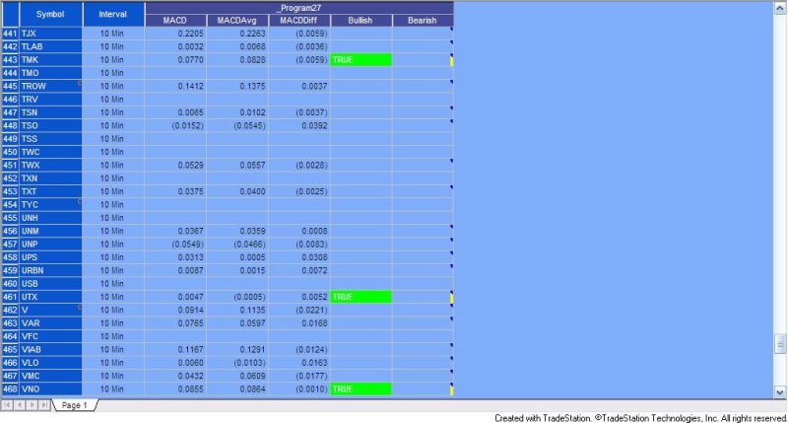Click the TSS symbol cell

pos(50,139)
